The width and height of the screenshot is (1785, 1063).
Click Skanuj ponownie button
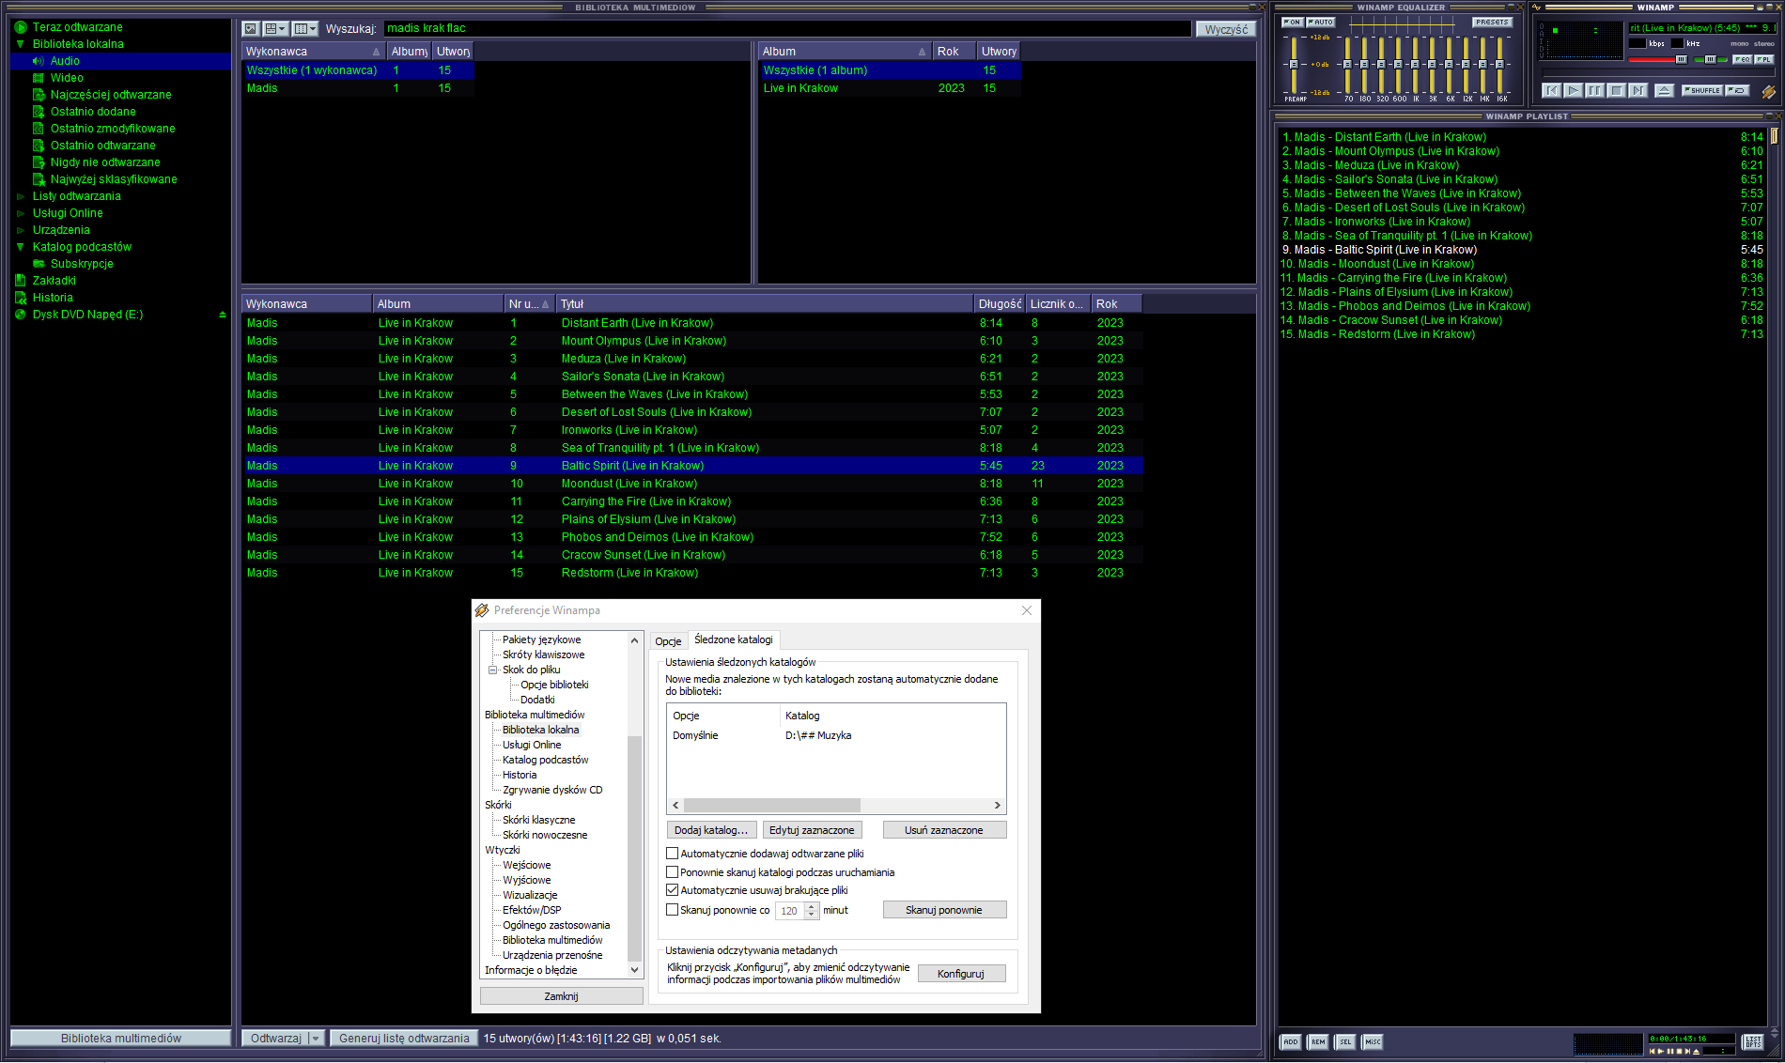pos(943,910)
